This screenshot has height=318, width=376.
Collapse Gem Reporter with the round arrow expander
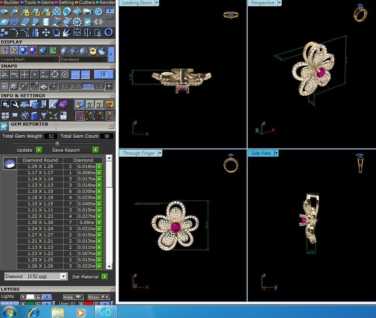coord(57,143)
